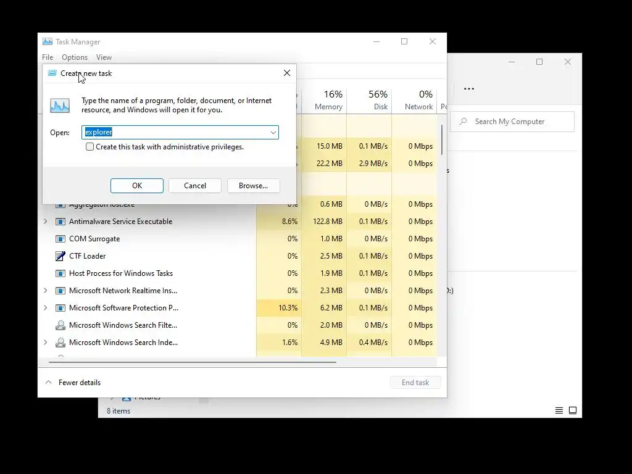
Task: Enable Create this task with administrative privileges
Action: pyautogui.click(x=90, y=147)
